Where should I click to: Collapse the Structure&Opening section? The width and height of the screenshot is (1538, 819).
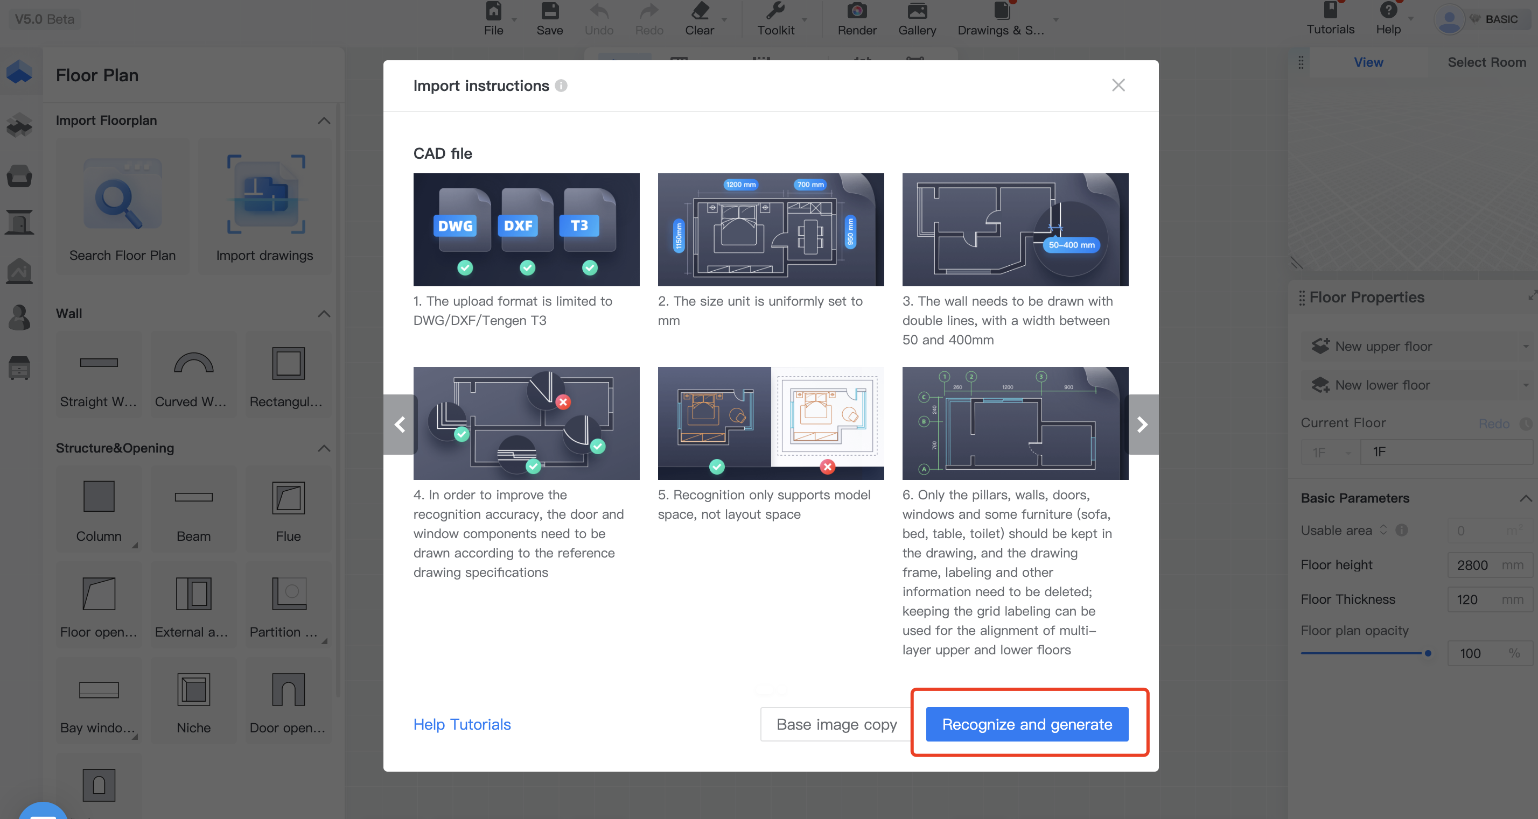pyautogui.click(x=324, y=448)
